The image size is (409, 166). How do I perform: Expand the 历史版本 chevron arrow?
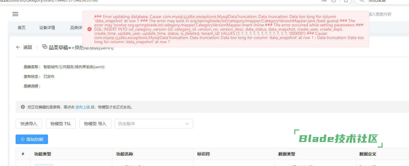[187, 124]
